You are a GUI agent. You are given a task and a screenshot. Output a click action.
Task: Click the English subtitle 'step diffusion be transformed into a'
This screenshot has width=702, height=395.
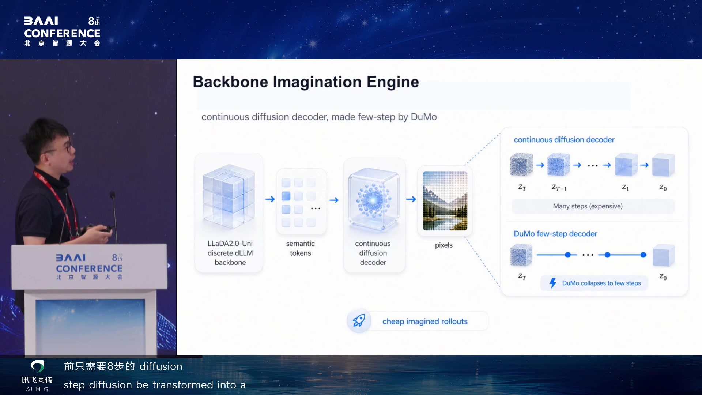click(x=154, y=385)
